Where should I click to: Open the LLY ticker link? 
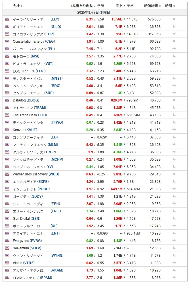pyautogui.click(x=55, y=19)
